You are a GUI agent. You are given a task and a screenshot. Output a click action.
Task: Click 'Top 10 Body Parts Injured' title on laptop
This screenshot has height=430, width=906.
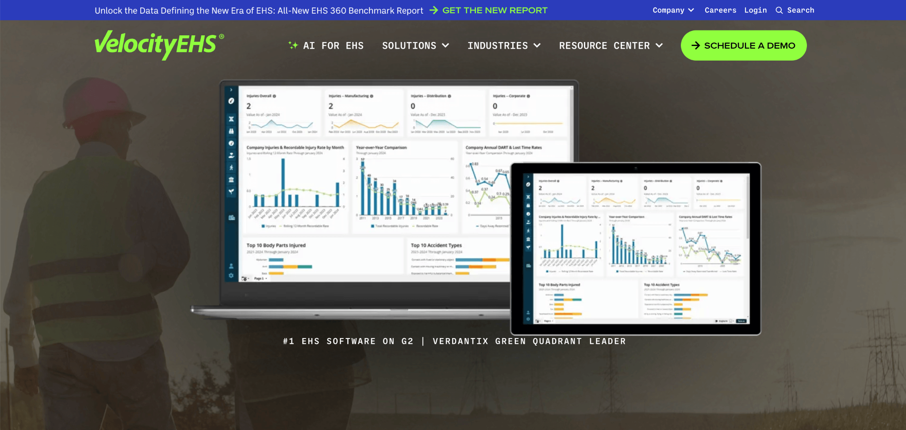[276, 245]
